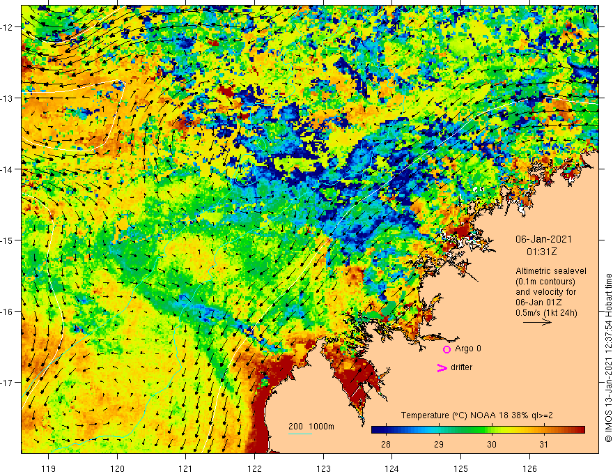Click the 28 tick on the temperature scale
The height and width of the screenshot is (474, 613).
pos(385,444)
